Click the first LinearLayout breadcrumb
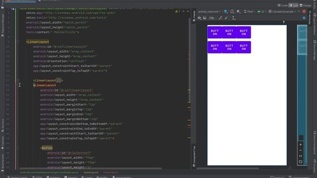 (91, 173)
